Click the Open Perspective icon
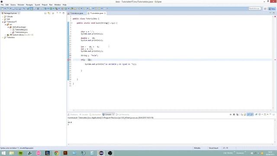 coord(265,9)
